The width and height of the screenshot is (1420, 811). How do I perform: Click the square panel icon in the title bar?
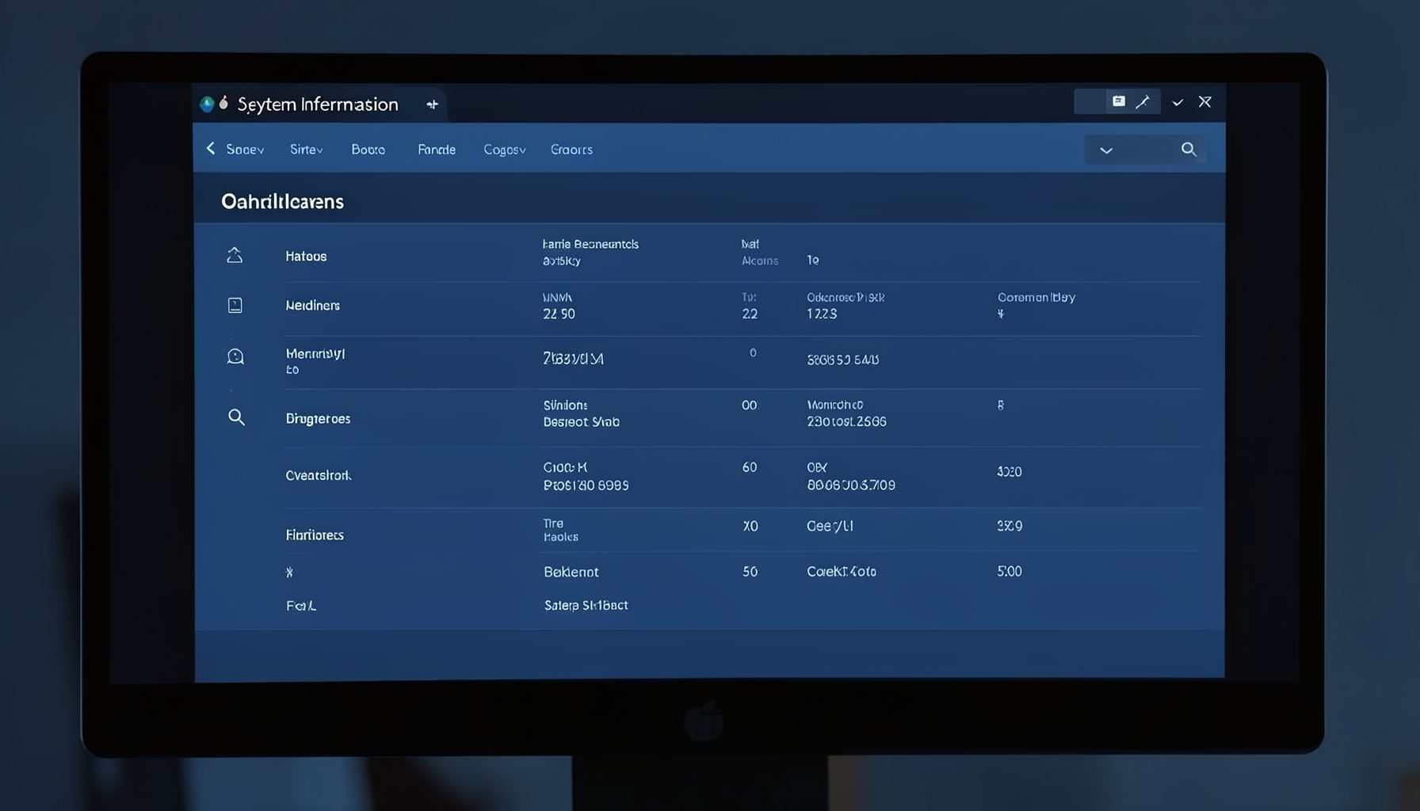coord(1119,101)
